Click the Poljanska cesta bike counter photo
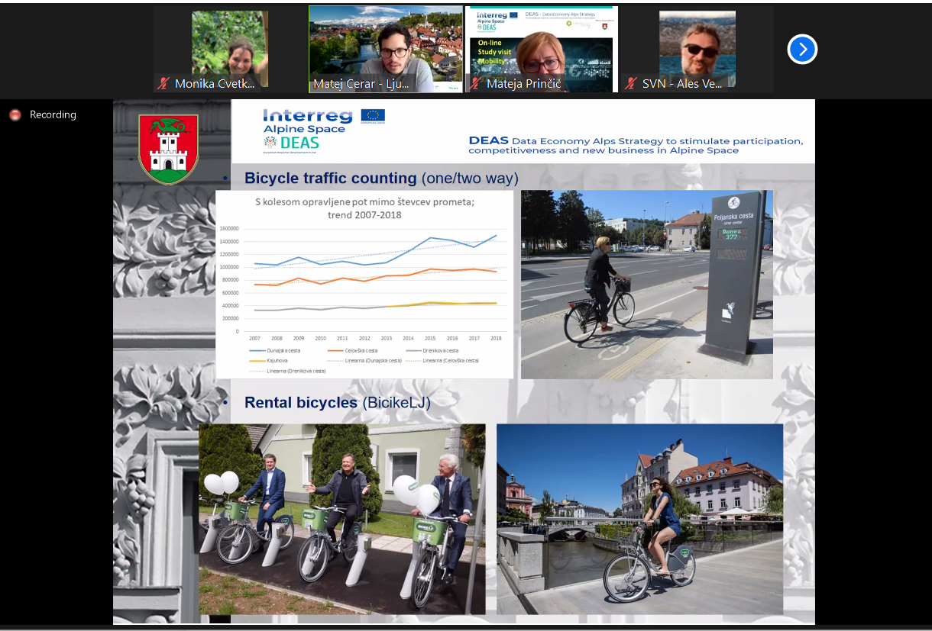932x631 pixels. [646, 284]
